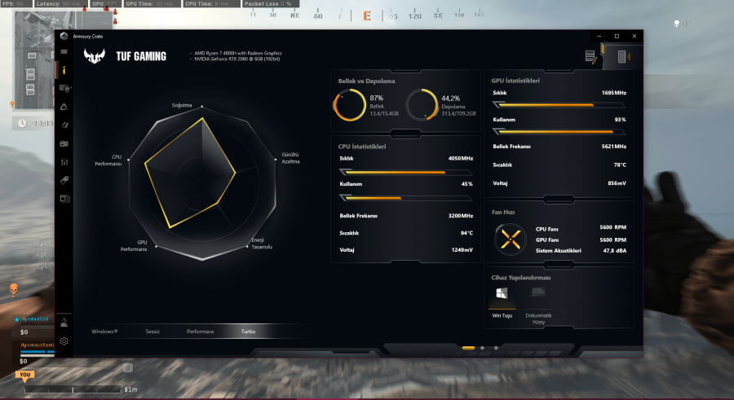Go to the first page indicator dash
The height and width of the screenshot is (400, 734).
pos(468,348)
